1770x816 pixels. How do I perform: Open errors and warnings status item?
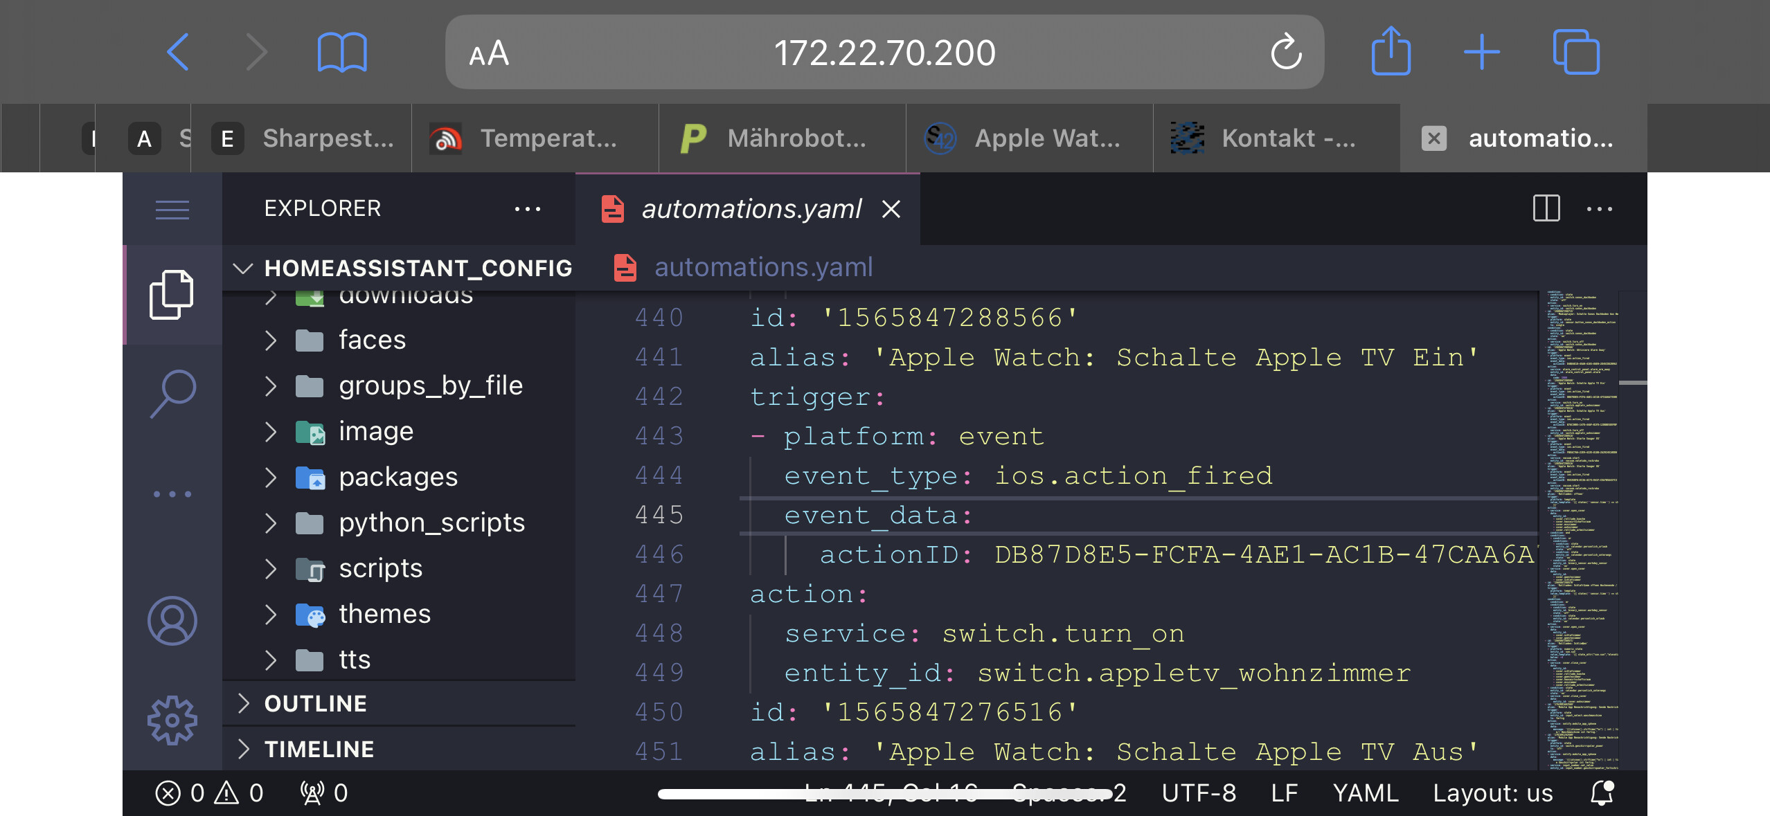pyautogui.click(x=209, y=793)
